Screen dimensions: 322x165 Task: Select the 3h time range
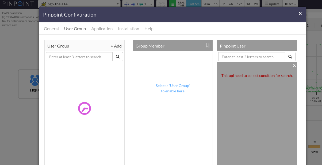(223, 4)
